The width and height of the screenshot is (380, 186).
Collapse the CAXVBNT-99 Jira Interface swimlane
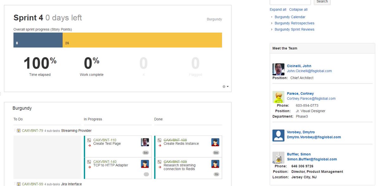[15, 184]
